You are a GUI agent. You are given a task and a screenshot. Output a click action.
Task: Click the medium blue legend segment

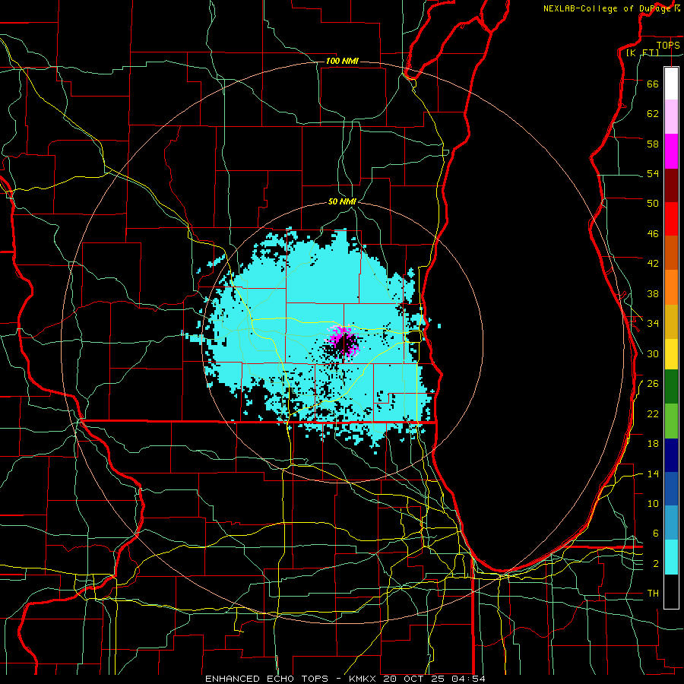pyautogui.click(x=671, y=489)
